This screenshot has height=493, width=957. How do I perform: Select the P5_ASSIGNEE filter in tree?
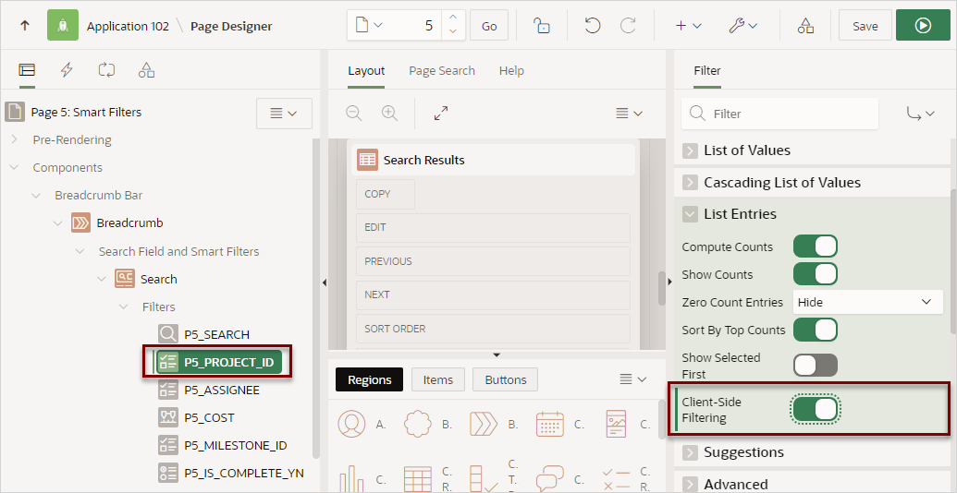tap(222, 390)
